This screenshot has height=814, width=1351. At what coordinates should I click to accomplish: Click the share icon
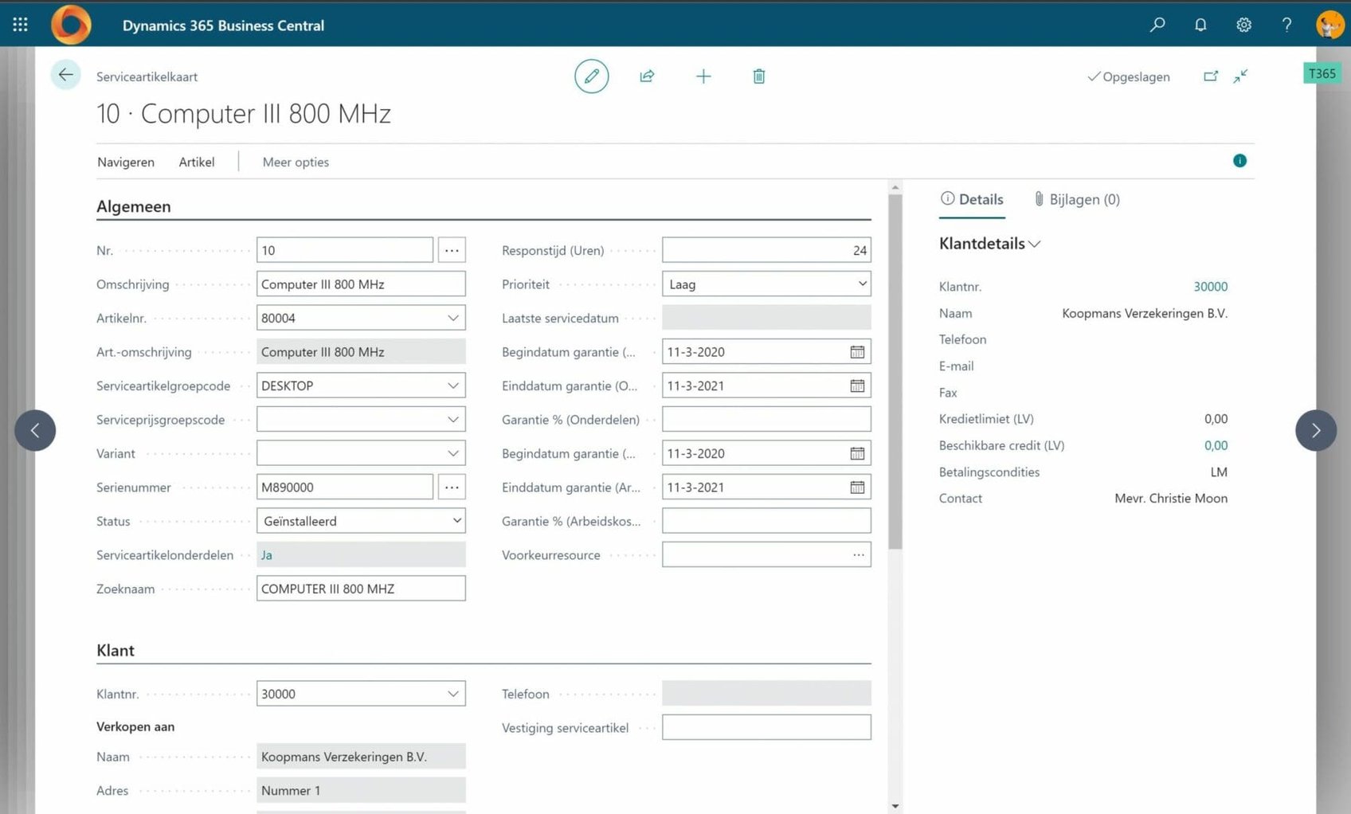(x=647, y=76)
